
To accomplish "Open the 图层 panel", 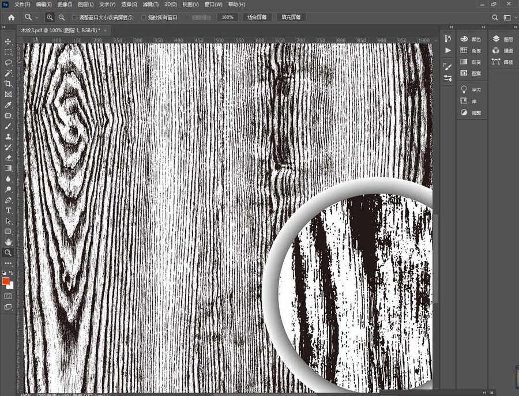I will pos(502,39).
